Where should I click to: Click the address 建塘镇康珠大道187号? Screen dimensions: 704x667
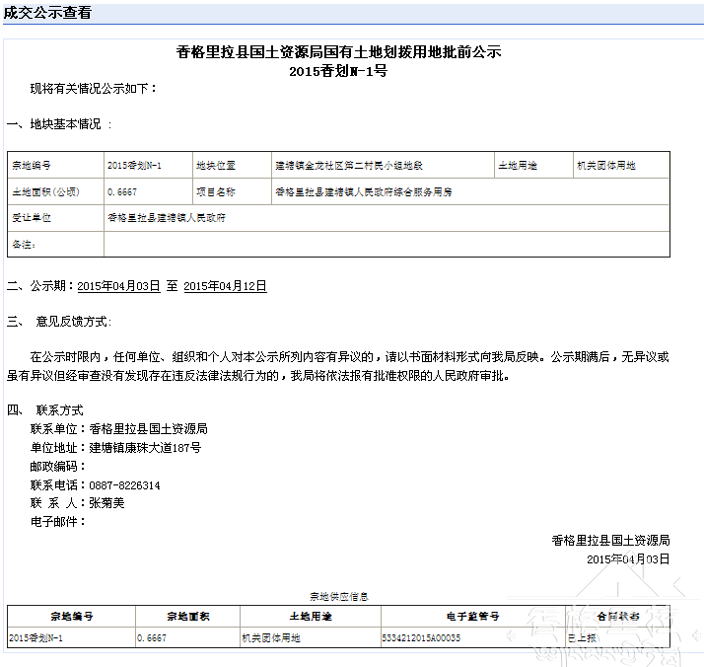click(145, 448)
